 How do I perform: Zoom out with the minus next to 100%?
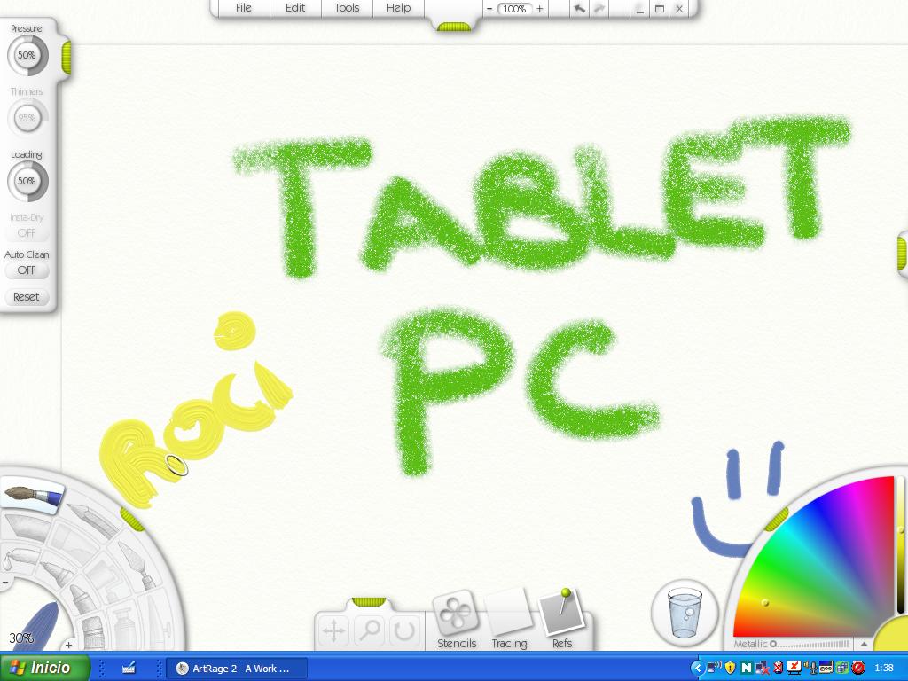tap(489, 9)
